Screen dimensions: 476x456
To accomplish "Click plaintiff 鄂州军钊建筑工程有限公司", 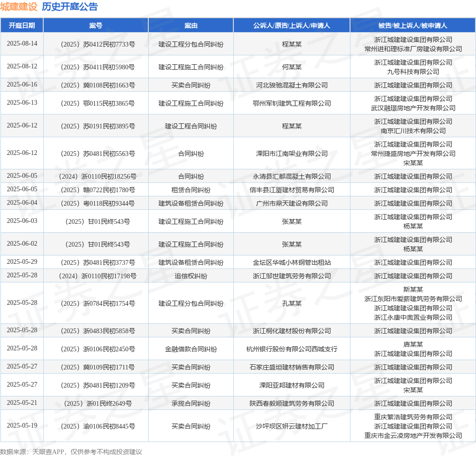I will (292, 104).
